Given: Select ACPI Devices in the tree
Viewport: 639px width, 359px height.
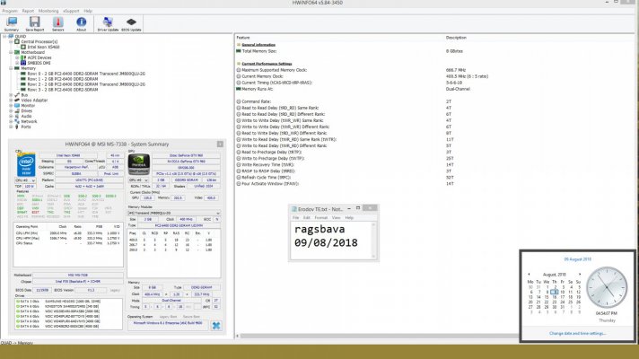Looking at the screenshot, I should [x=39, y=57].
